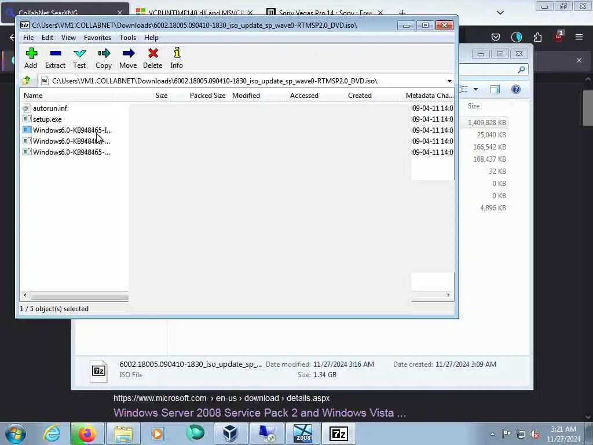The height and width of the screenshot is (445, 593).
Task: Expand the 7-Zip address path dropdown
Action: 449,81
